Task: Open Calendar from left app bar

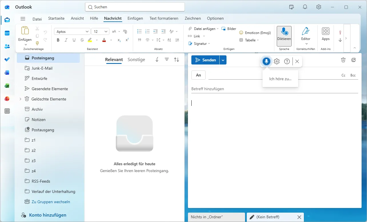Action: click(7, 33)
